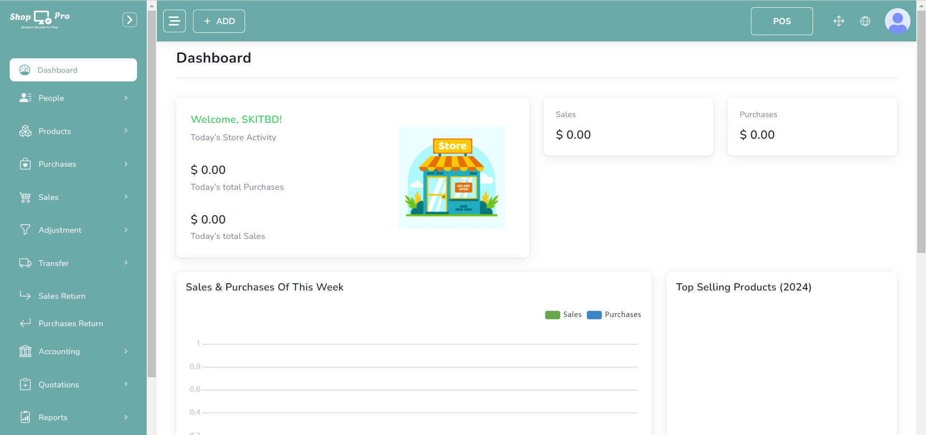Click the Accounting bank icon
926x435 pixels.
click(25, 351)
